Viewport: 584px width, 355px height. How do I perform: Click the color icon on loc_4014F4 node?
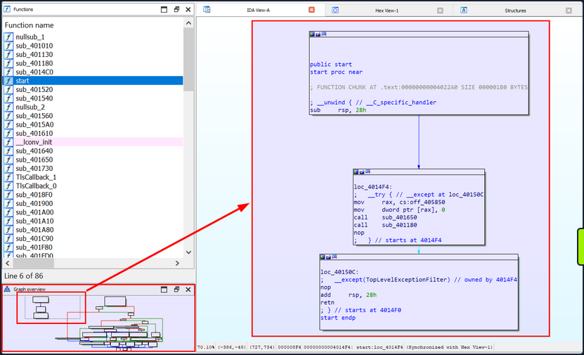pos(356,172)
